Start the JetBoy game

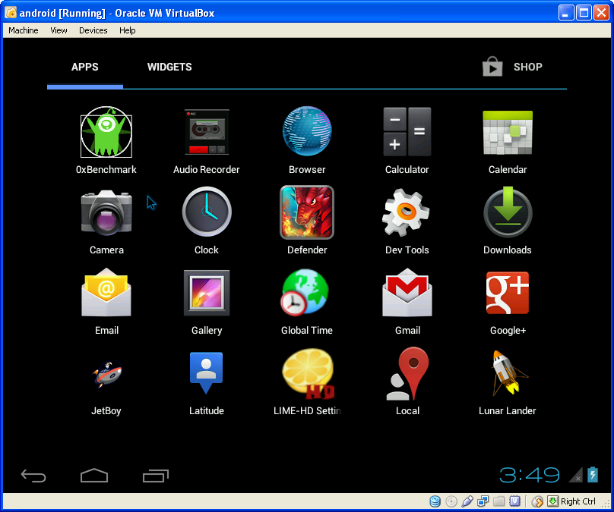107,374
